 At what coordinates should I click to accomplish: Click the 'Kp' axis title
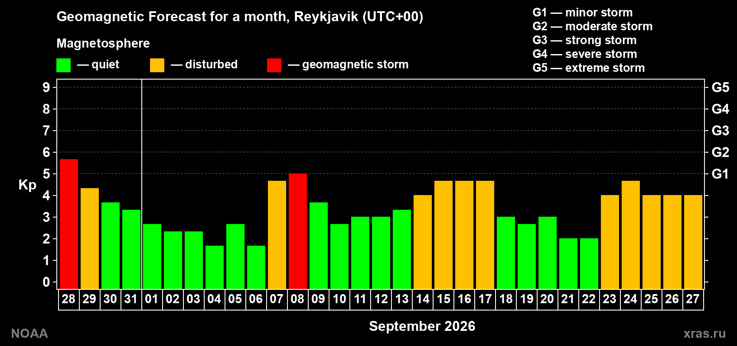tap(27, 185)
